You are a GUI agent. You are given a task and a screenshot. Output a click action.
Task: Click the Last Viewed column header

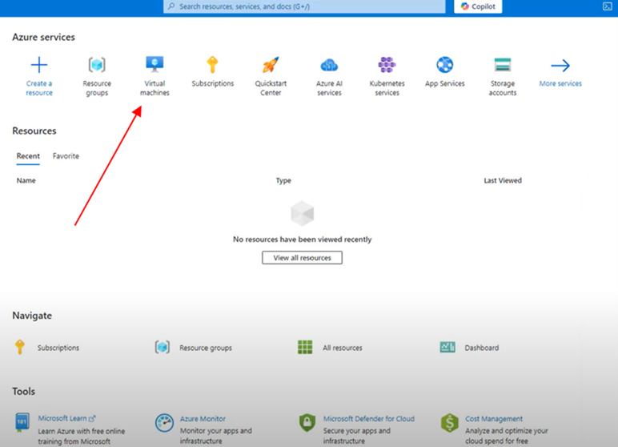point(503,180)
